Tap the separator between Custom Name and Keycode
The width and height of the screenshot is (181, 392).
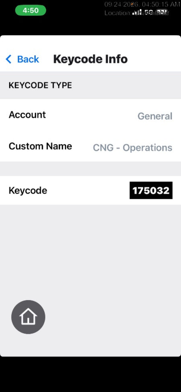click(x=90, y=169)
